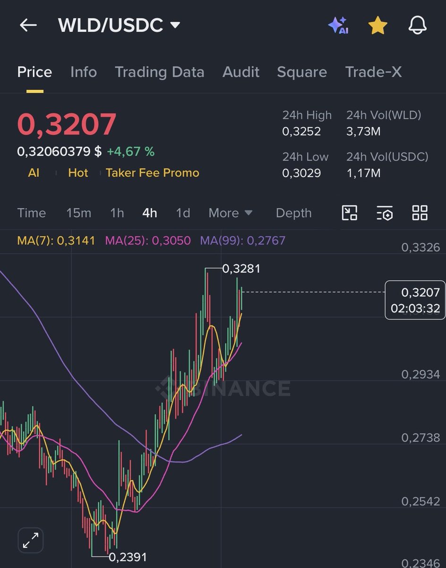Click the 0,2738 price axis label
This screenshot has height=568, width=446.
click(420, 438)
